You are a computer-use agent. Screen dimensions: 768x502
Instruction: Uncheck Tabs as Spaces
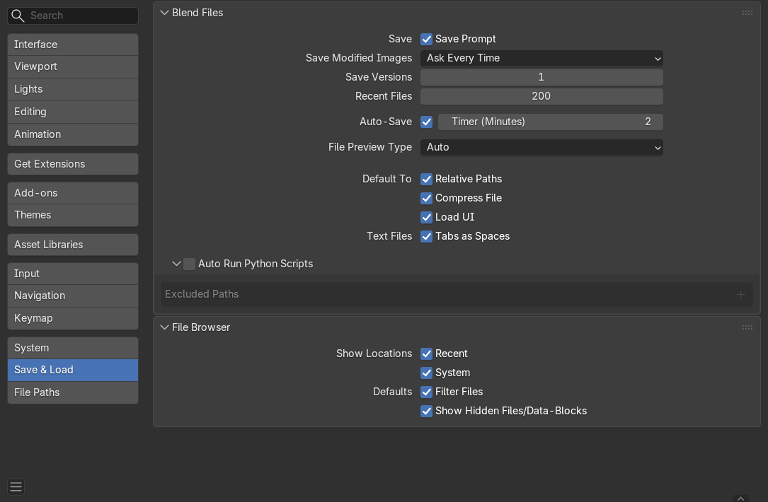427,236
